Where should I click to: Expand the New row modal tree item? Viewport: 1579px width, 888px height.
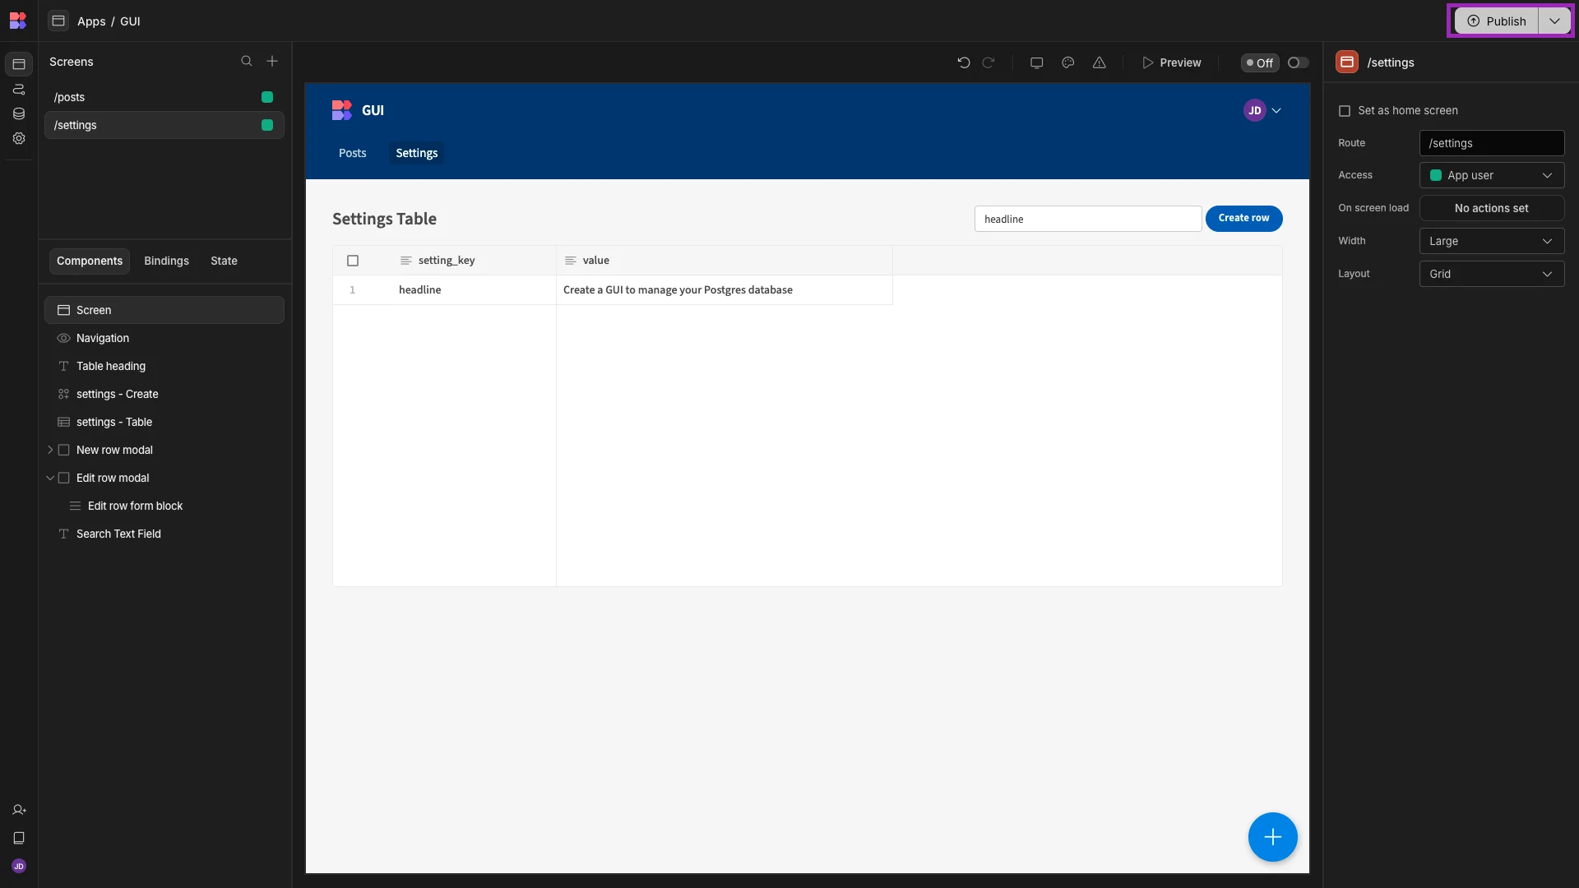(50, 450)
